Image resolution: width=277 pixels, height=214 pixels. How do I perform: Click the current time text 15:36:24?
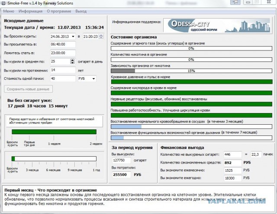(x=94, y=28)
